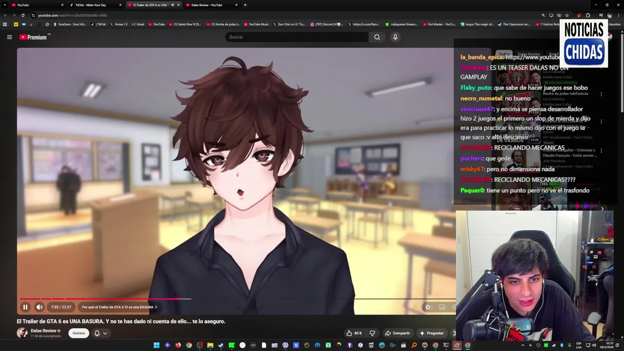The width and height of the screenshot is (624, 351).
Task: Toggle subtitles captions button in player
Action: coord(442,307)
